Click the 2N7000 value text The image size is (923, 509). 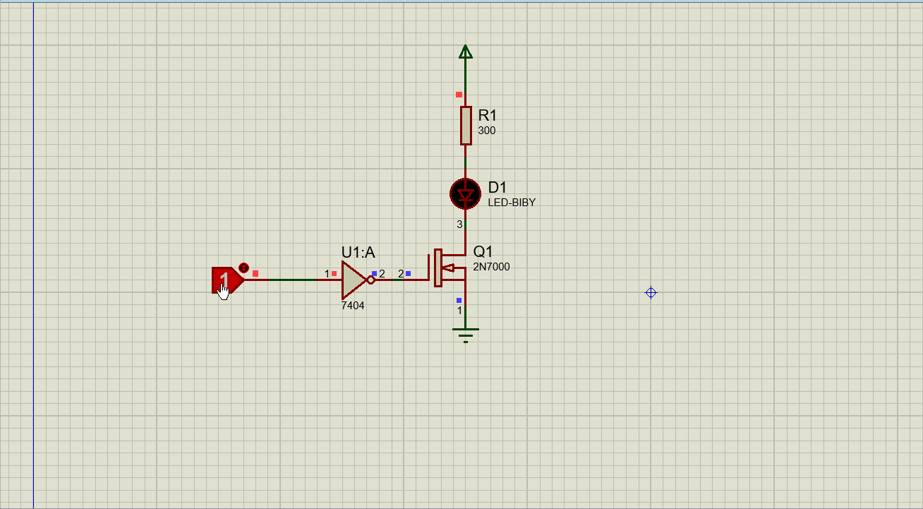(491, 267)
